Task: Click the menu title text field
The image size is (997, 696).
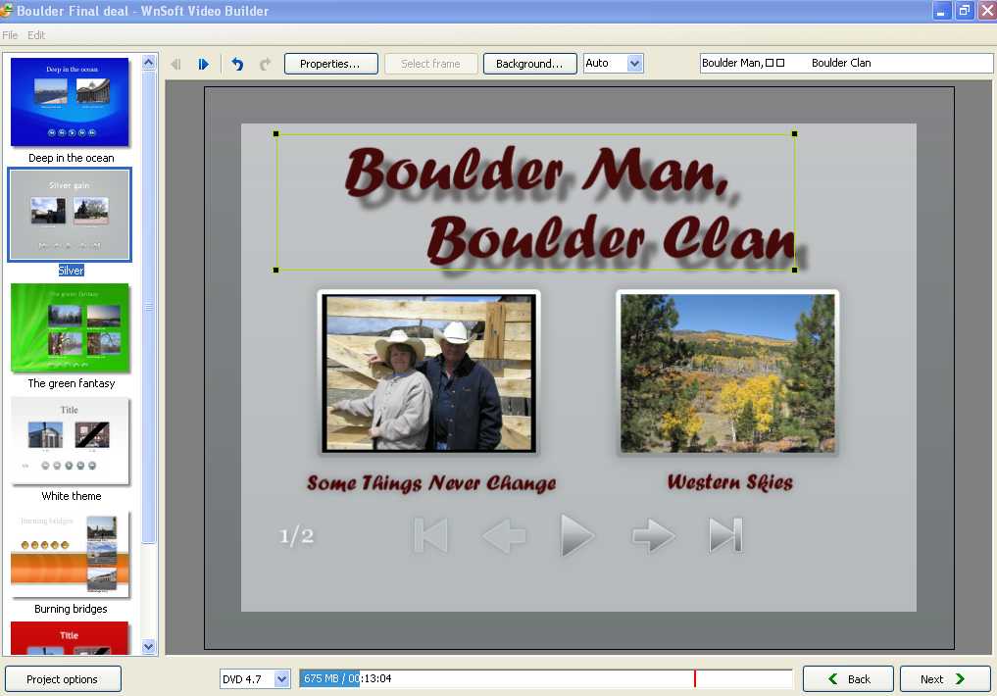Action: 845,63
